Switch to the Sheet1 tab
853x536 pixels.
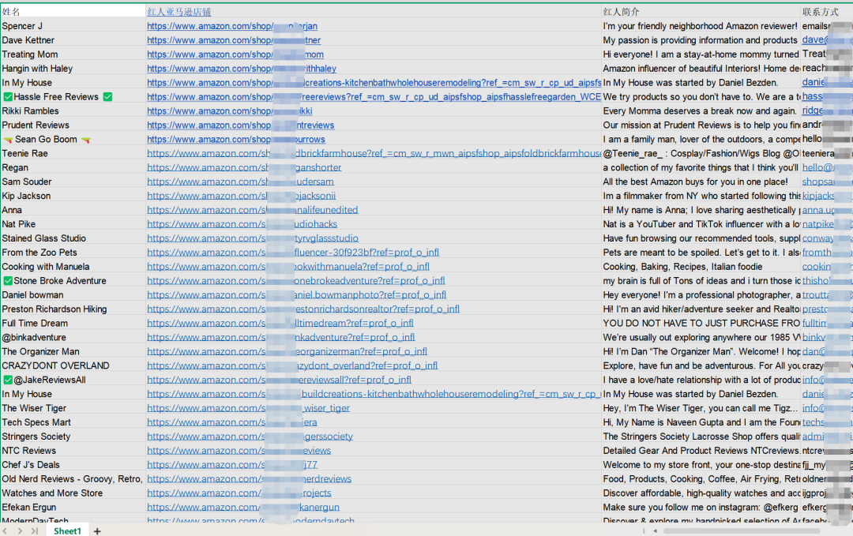point(67,531)
